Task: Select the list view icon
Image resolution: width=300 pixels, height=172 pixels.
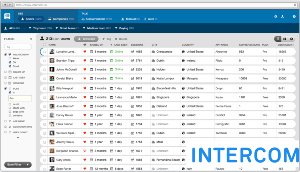Action: pos(278,39)
